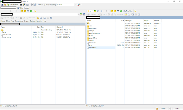Viewport: 183px width, 110px height.
Task: Open the Help menu
Action: pos(44,21)
